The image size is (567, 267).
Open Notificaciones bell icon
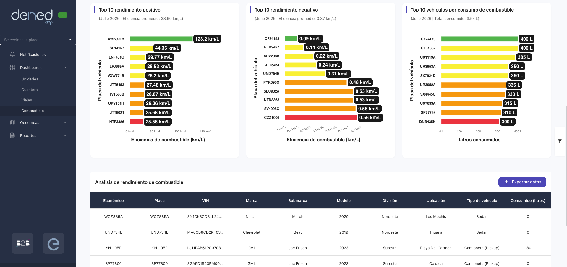point(12,54)
